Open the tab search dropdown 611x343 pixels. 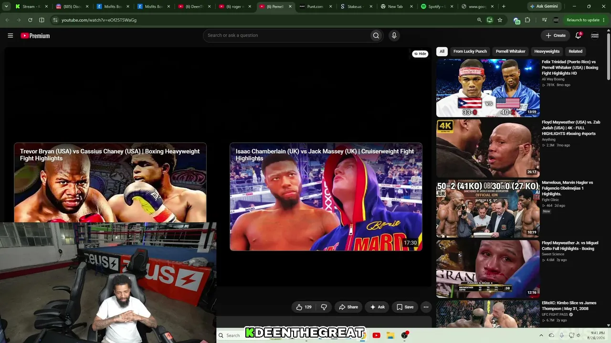pos(6,7)
